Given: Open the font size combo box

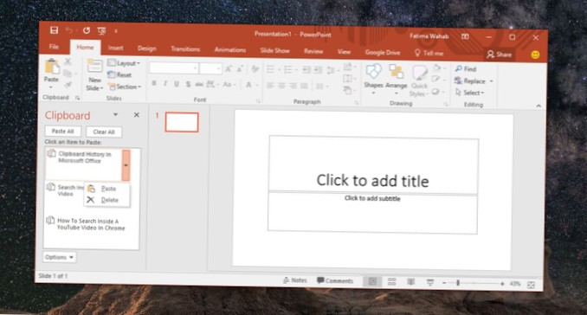Looking at the screenshot, I should pyautogui.click(x=210, y=68).
